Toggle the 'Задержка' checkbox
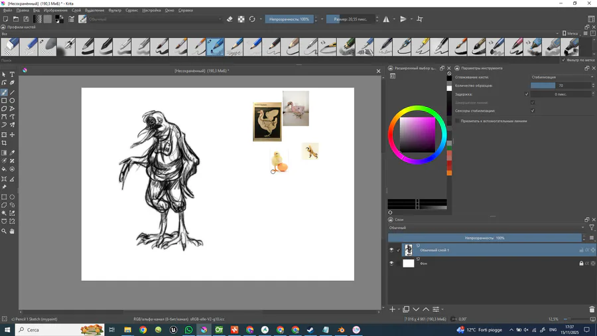The height and width of the screenshot is (336, 597). tap(527, 94)
